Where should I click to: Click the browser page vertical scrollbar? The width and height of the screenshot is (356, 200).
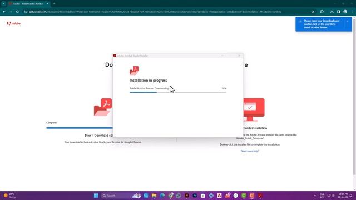(x=354, y=98)
